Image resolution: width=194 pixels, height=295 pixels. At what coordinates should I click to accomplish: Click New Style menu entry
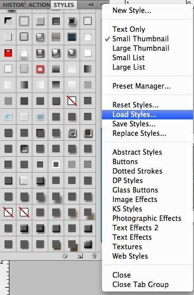[132, 10]
